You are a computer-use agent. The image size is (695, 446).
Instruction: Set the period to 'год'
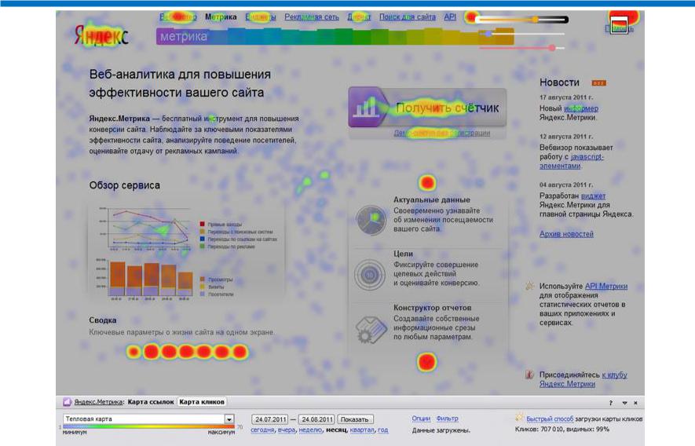point(383,430)
